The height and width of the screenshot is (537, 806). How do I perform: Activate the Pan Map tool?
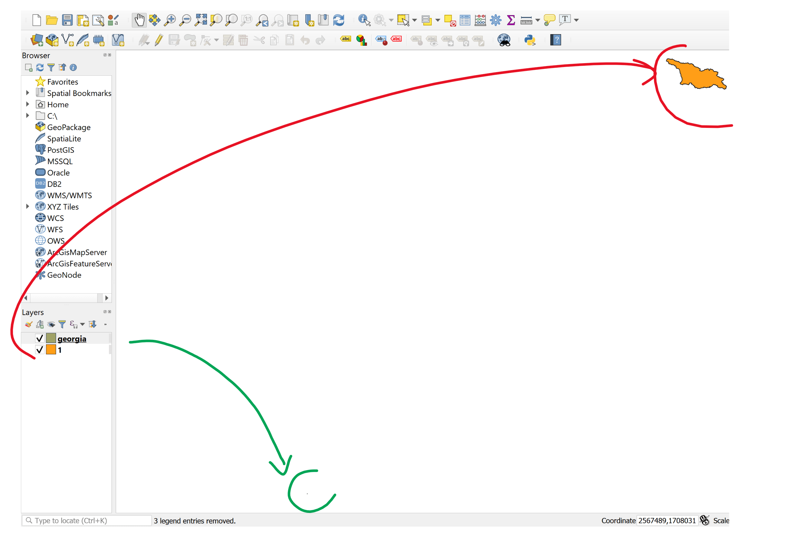[139, 20]
